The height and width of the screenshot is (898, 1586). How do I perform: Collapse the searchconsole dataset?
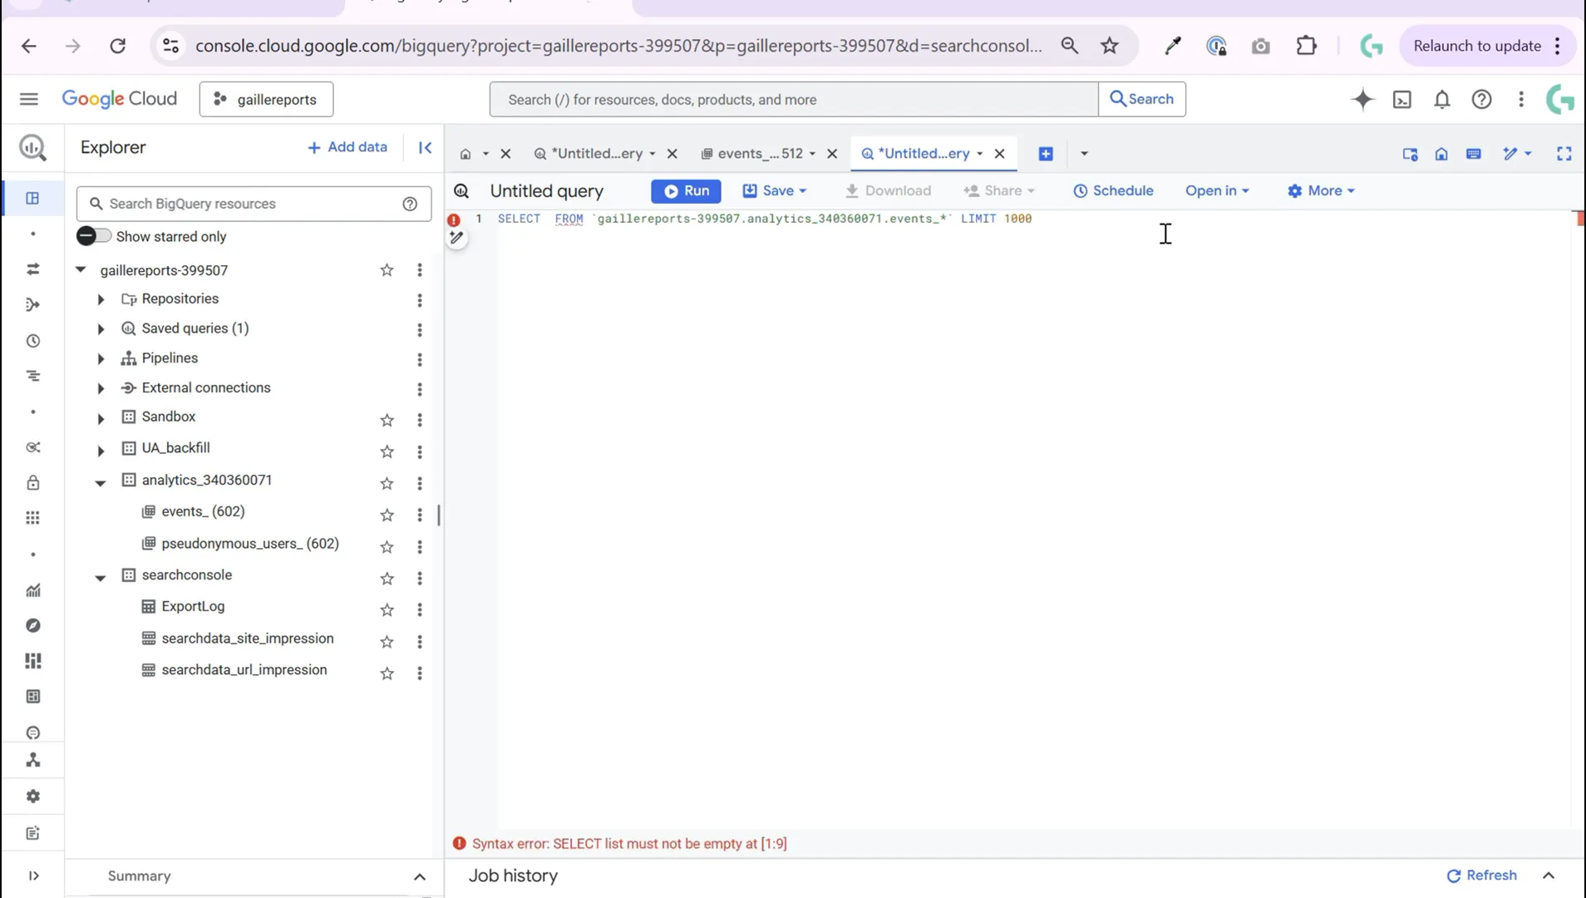click(101, 577)
